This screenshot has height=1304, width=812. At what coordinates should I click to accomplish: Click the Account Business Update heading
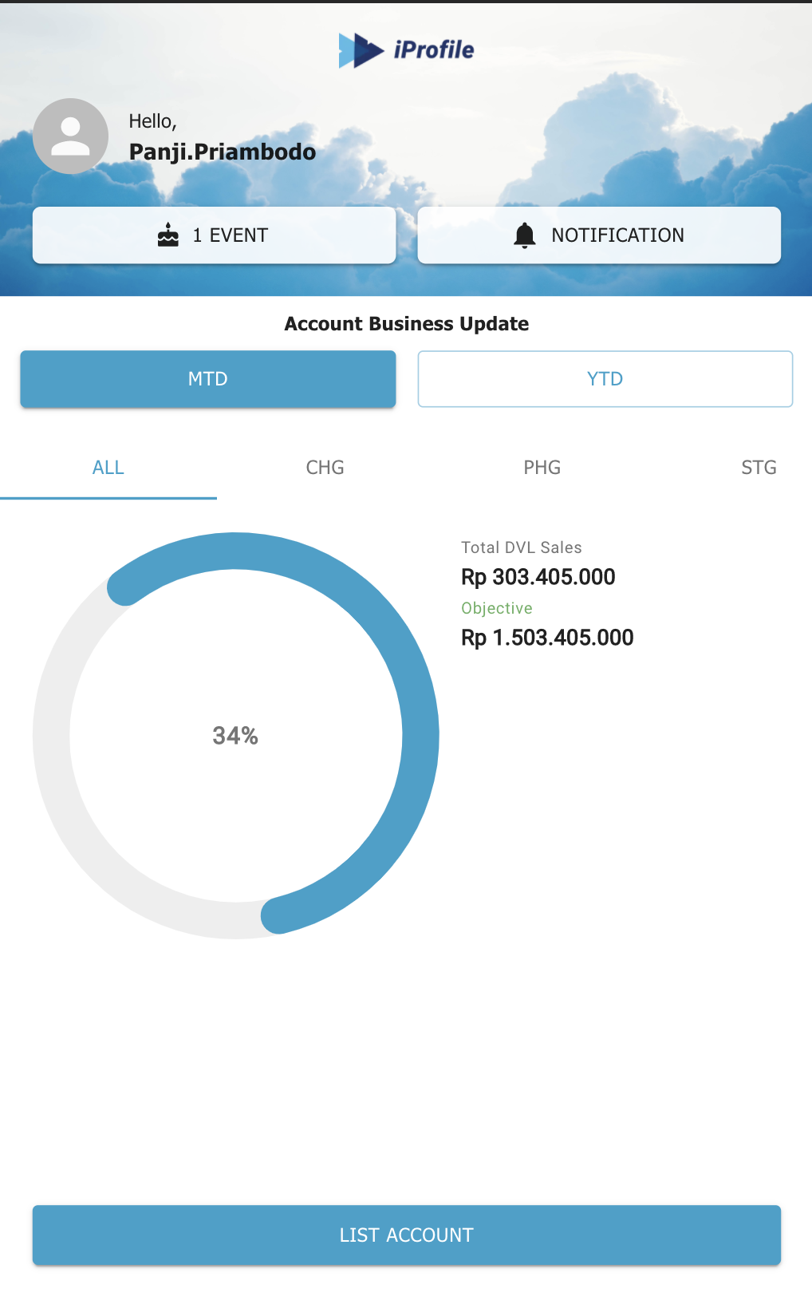[x=406, y=324]
